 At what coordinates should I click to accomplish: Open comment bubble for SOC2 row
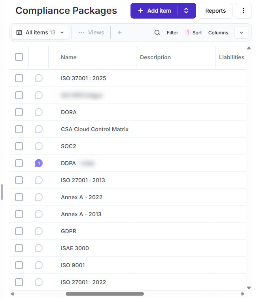click(x=38, y=146)
